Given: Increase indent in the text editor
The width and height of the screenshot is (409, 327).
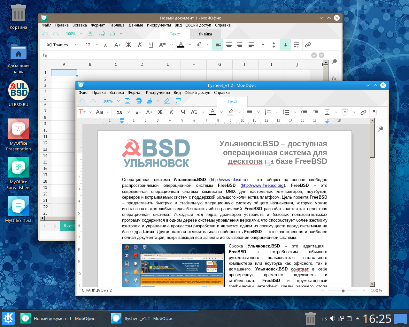Looking at the screenshot, I should tap(315, 112).
